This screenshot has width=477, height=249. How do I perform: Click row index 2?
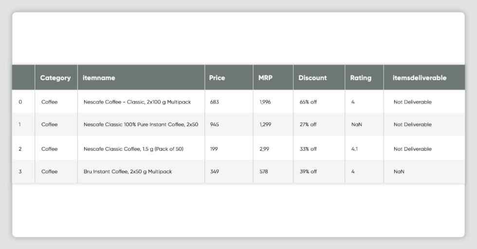pos(20,149)
